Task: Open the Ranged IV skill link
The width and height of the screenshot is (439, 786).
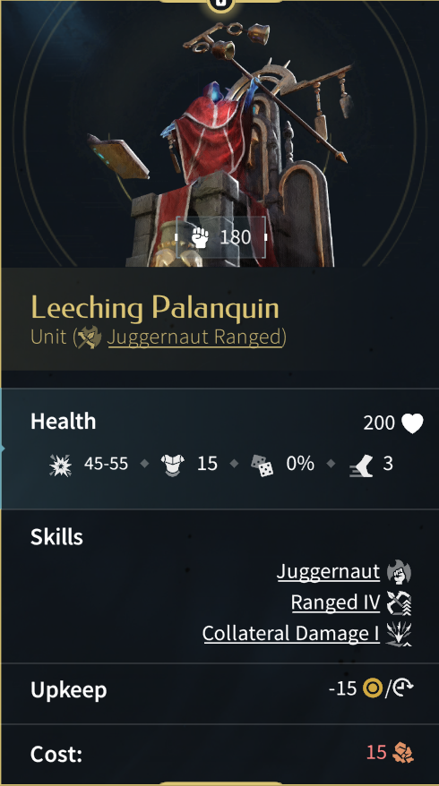Action: point(335,602)
